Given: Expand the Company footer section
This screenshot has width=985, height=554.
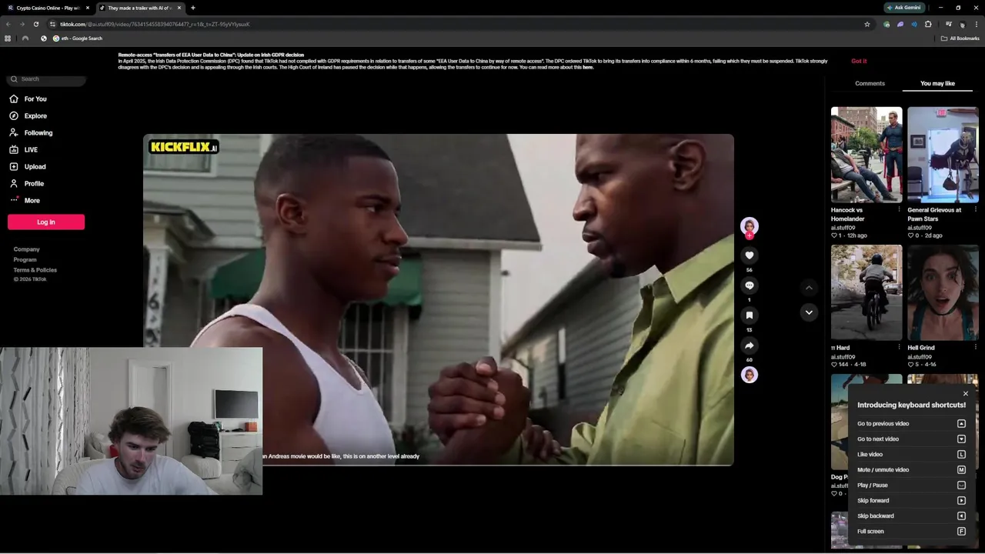Looking at the screenshot, I should [x=26, y=249].
